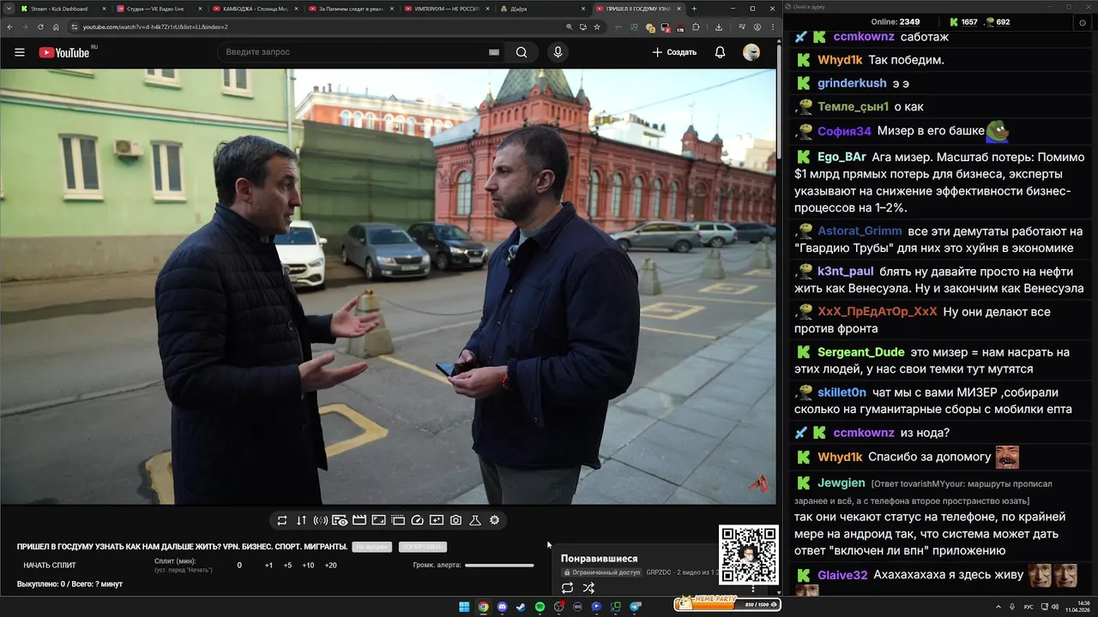This screenshot has height=617, width=1098.
Task: Click the YouTube logo
Action: point(64,52)
